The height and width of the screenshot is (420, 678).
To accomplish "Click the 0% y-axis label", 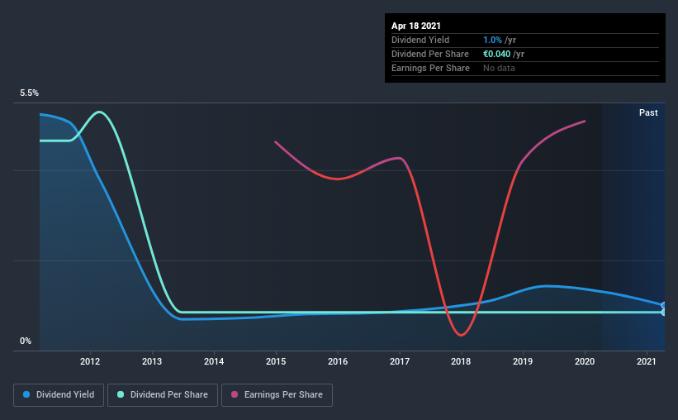I will tap(26, 341).
